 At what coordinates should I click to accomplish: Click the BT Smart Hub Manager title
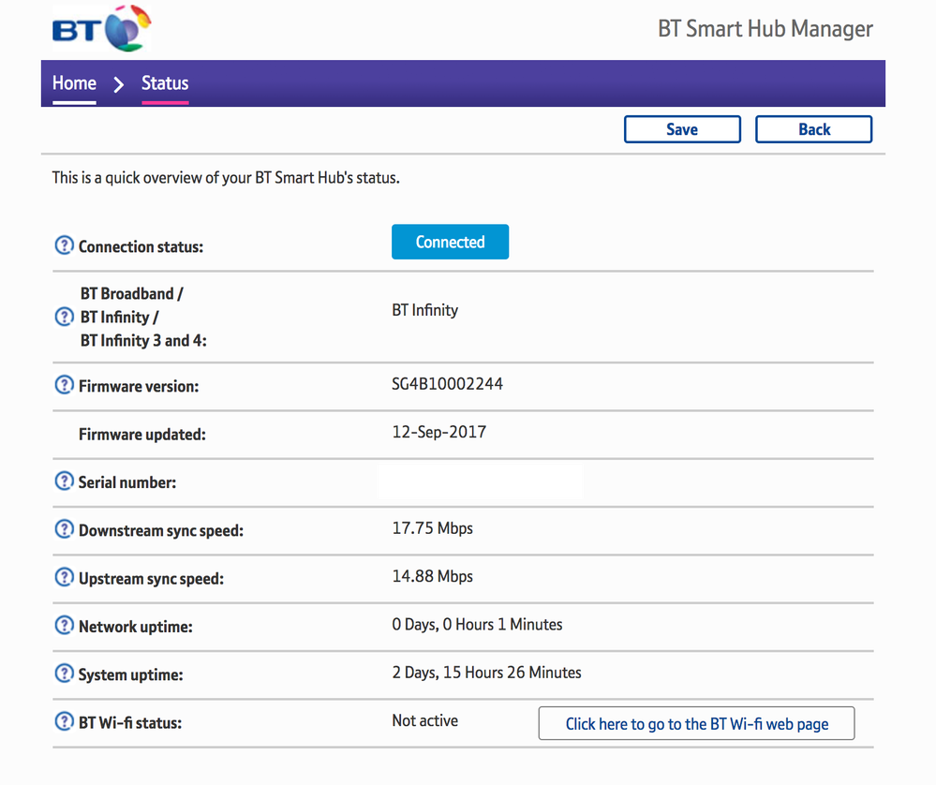pyautogui.click(x=765, y=29)
